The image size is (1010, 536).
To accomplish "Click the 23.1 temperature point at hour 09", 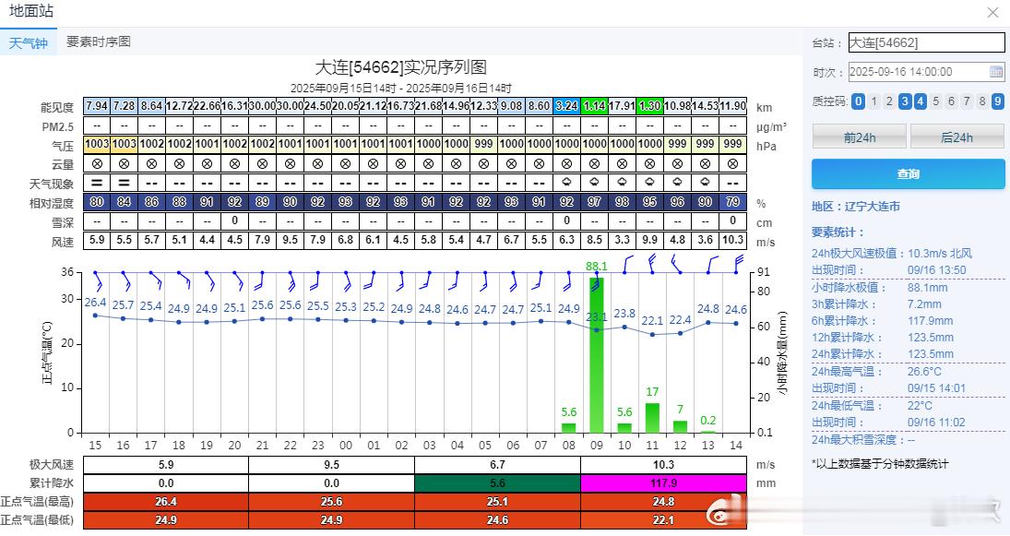I will (597, 330).
